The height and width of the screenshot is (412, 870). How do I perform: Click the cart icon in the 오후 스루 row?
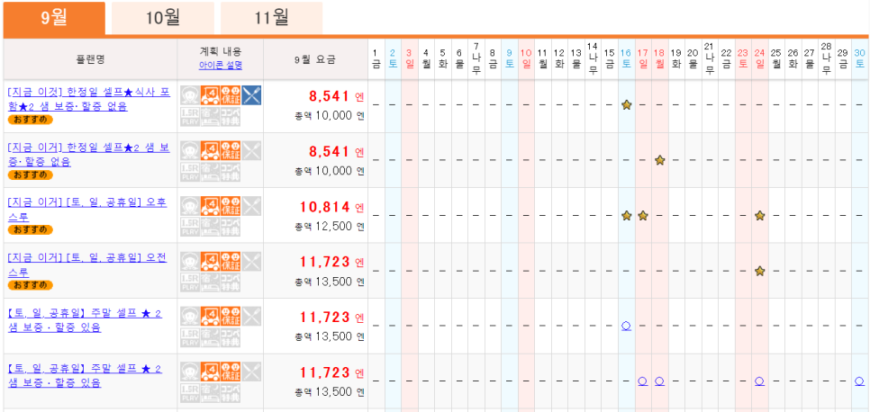(x=210, y=206)
